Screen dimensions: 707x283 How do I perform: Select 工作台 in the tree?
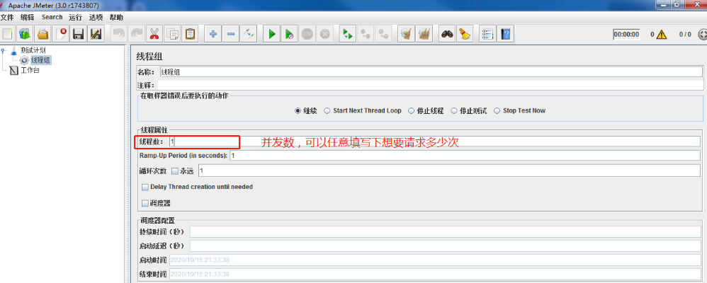point(30,70)
